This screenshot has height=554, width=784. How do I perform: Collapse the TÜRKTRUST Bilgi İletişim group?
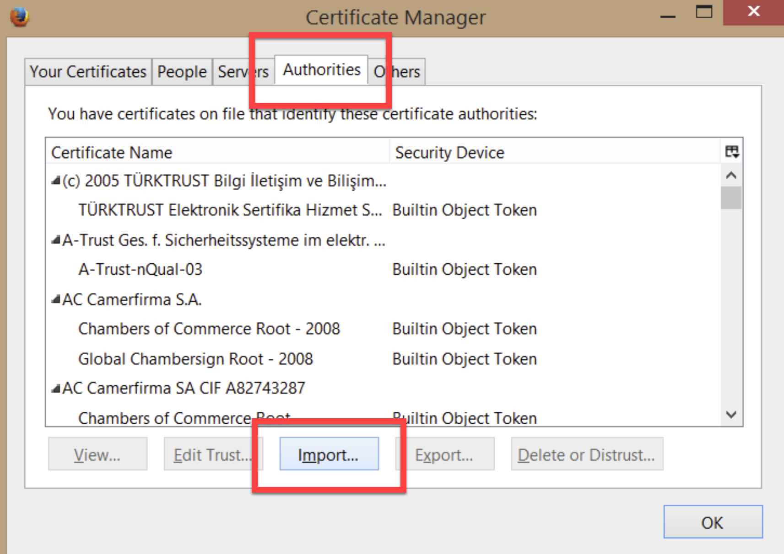click(x=56, y=181)
